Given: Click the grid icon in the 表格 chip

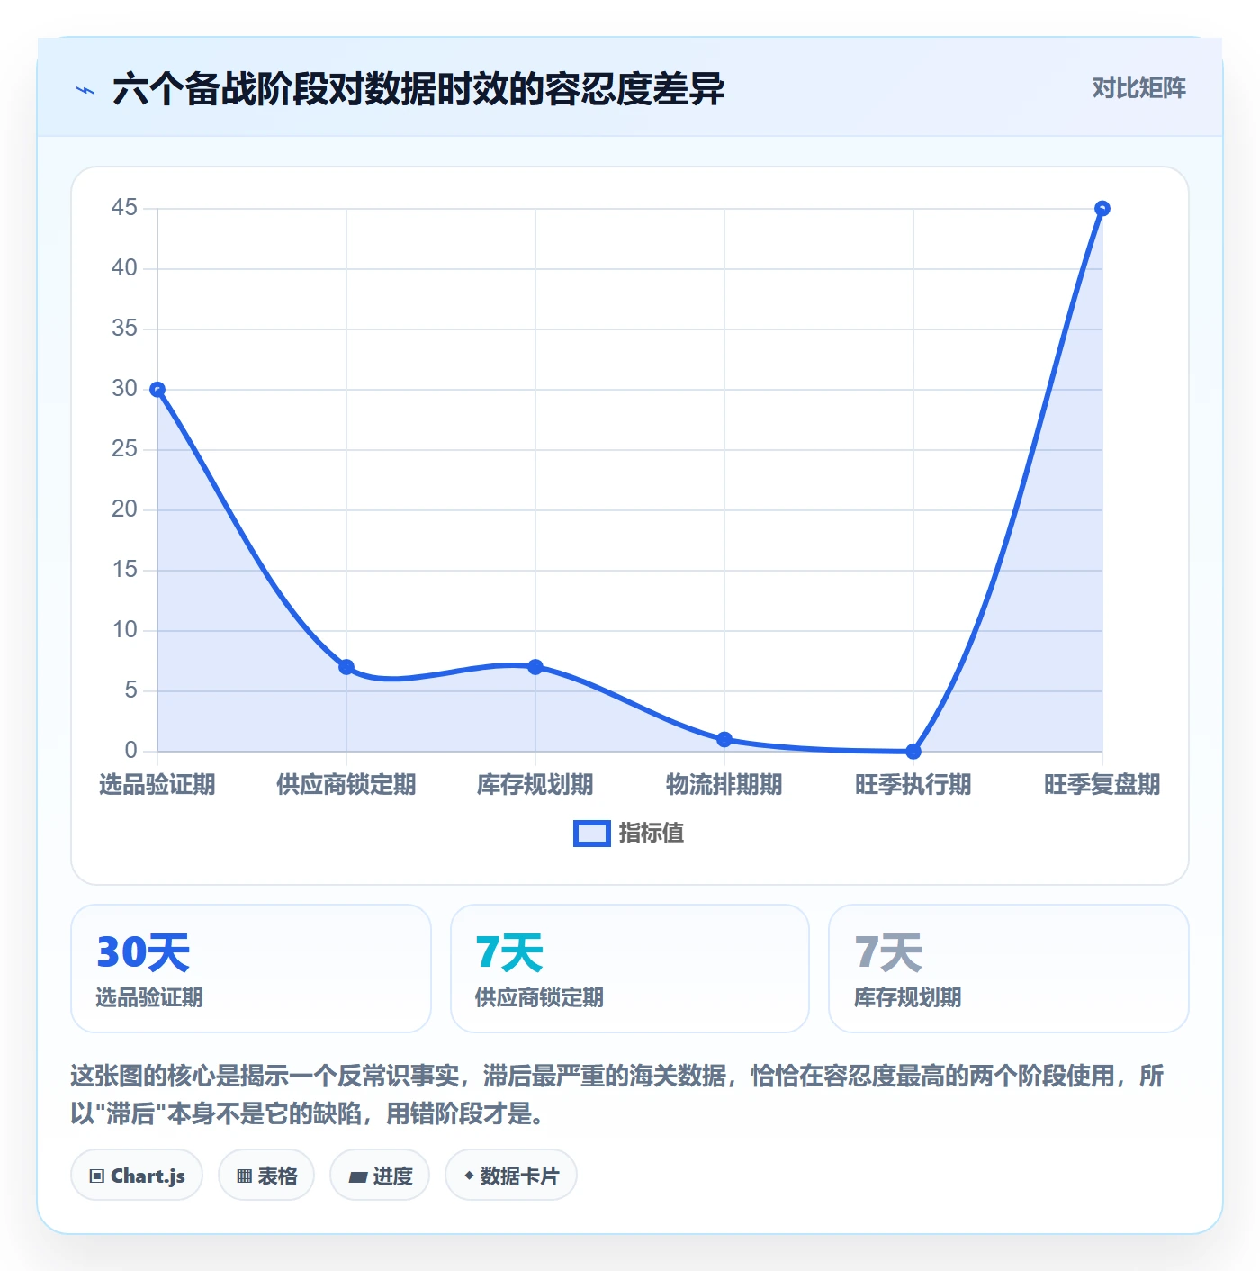Looking at the screenshot, I should 244,1176.
